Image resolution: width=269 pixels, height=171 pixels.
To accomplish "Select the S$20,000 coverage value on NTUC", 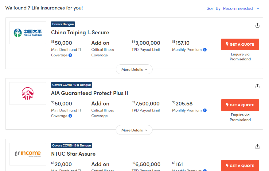I will tap(61, 164).
